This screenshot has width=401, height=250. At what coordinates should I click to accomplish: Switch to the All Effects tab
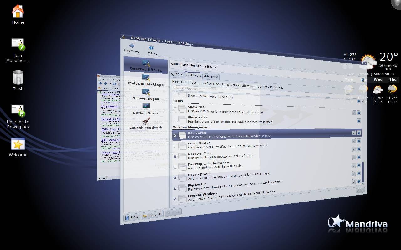tap(194, 75)
